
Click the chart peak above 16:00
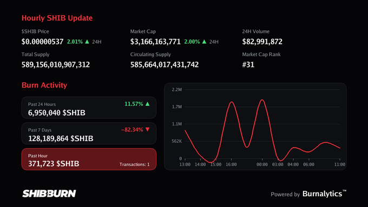(x=232, y=102)
